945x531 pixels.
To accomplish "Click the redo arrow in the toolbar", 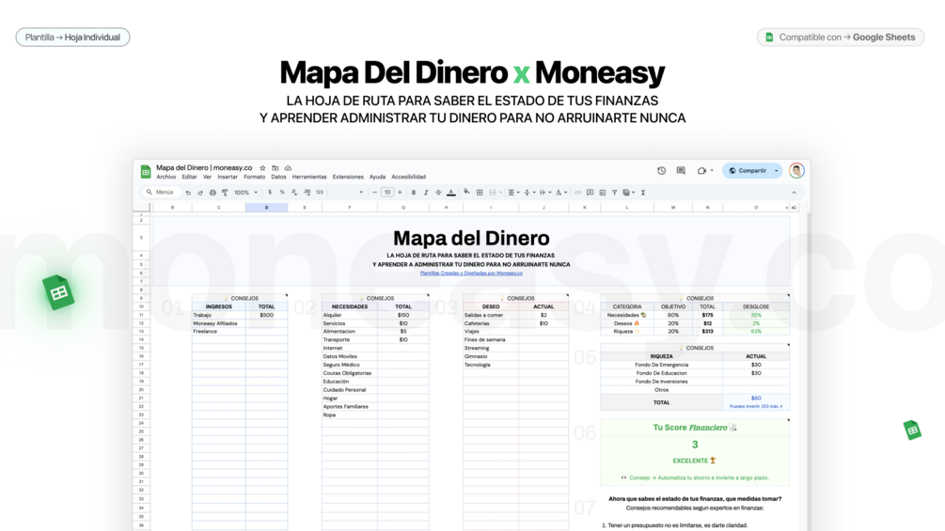I will coord(200,193).
